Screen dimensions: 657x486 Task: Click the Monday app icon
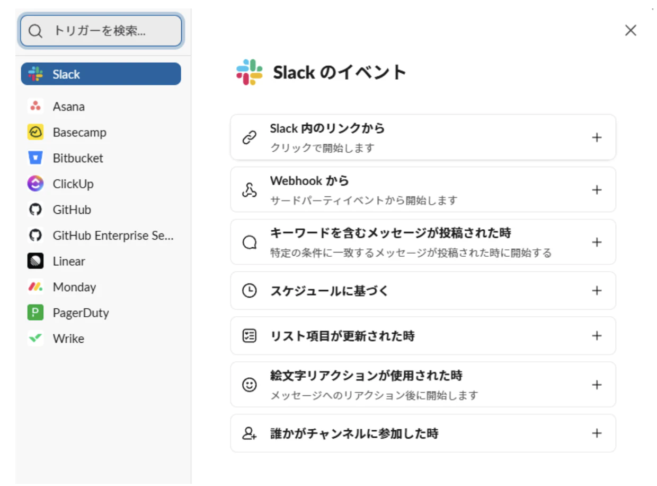35,287
